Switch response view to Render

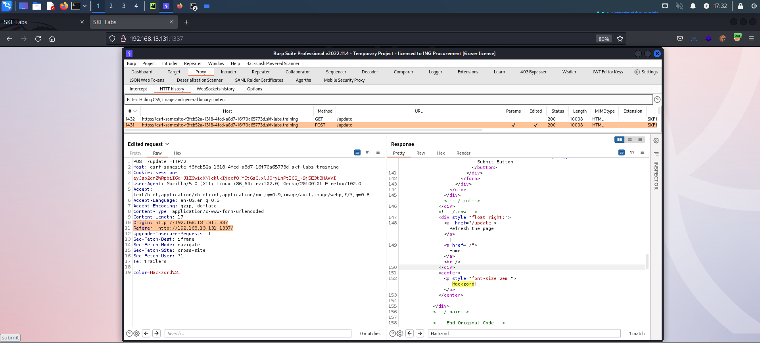pos(463,153)
